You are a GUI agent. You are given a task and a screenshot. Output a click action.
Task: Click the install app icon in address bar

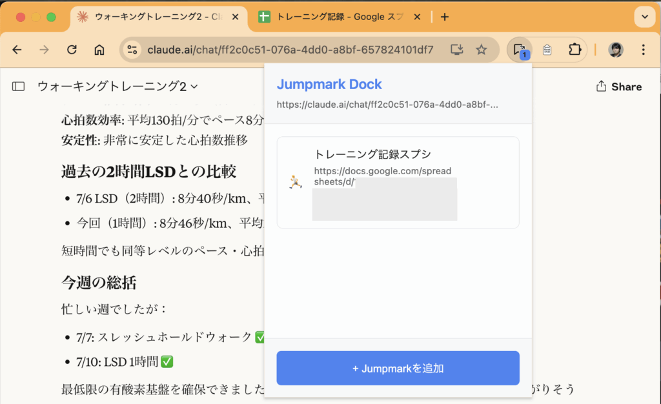(456, 50)
